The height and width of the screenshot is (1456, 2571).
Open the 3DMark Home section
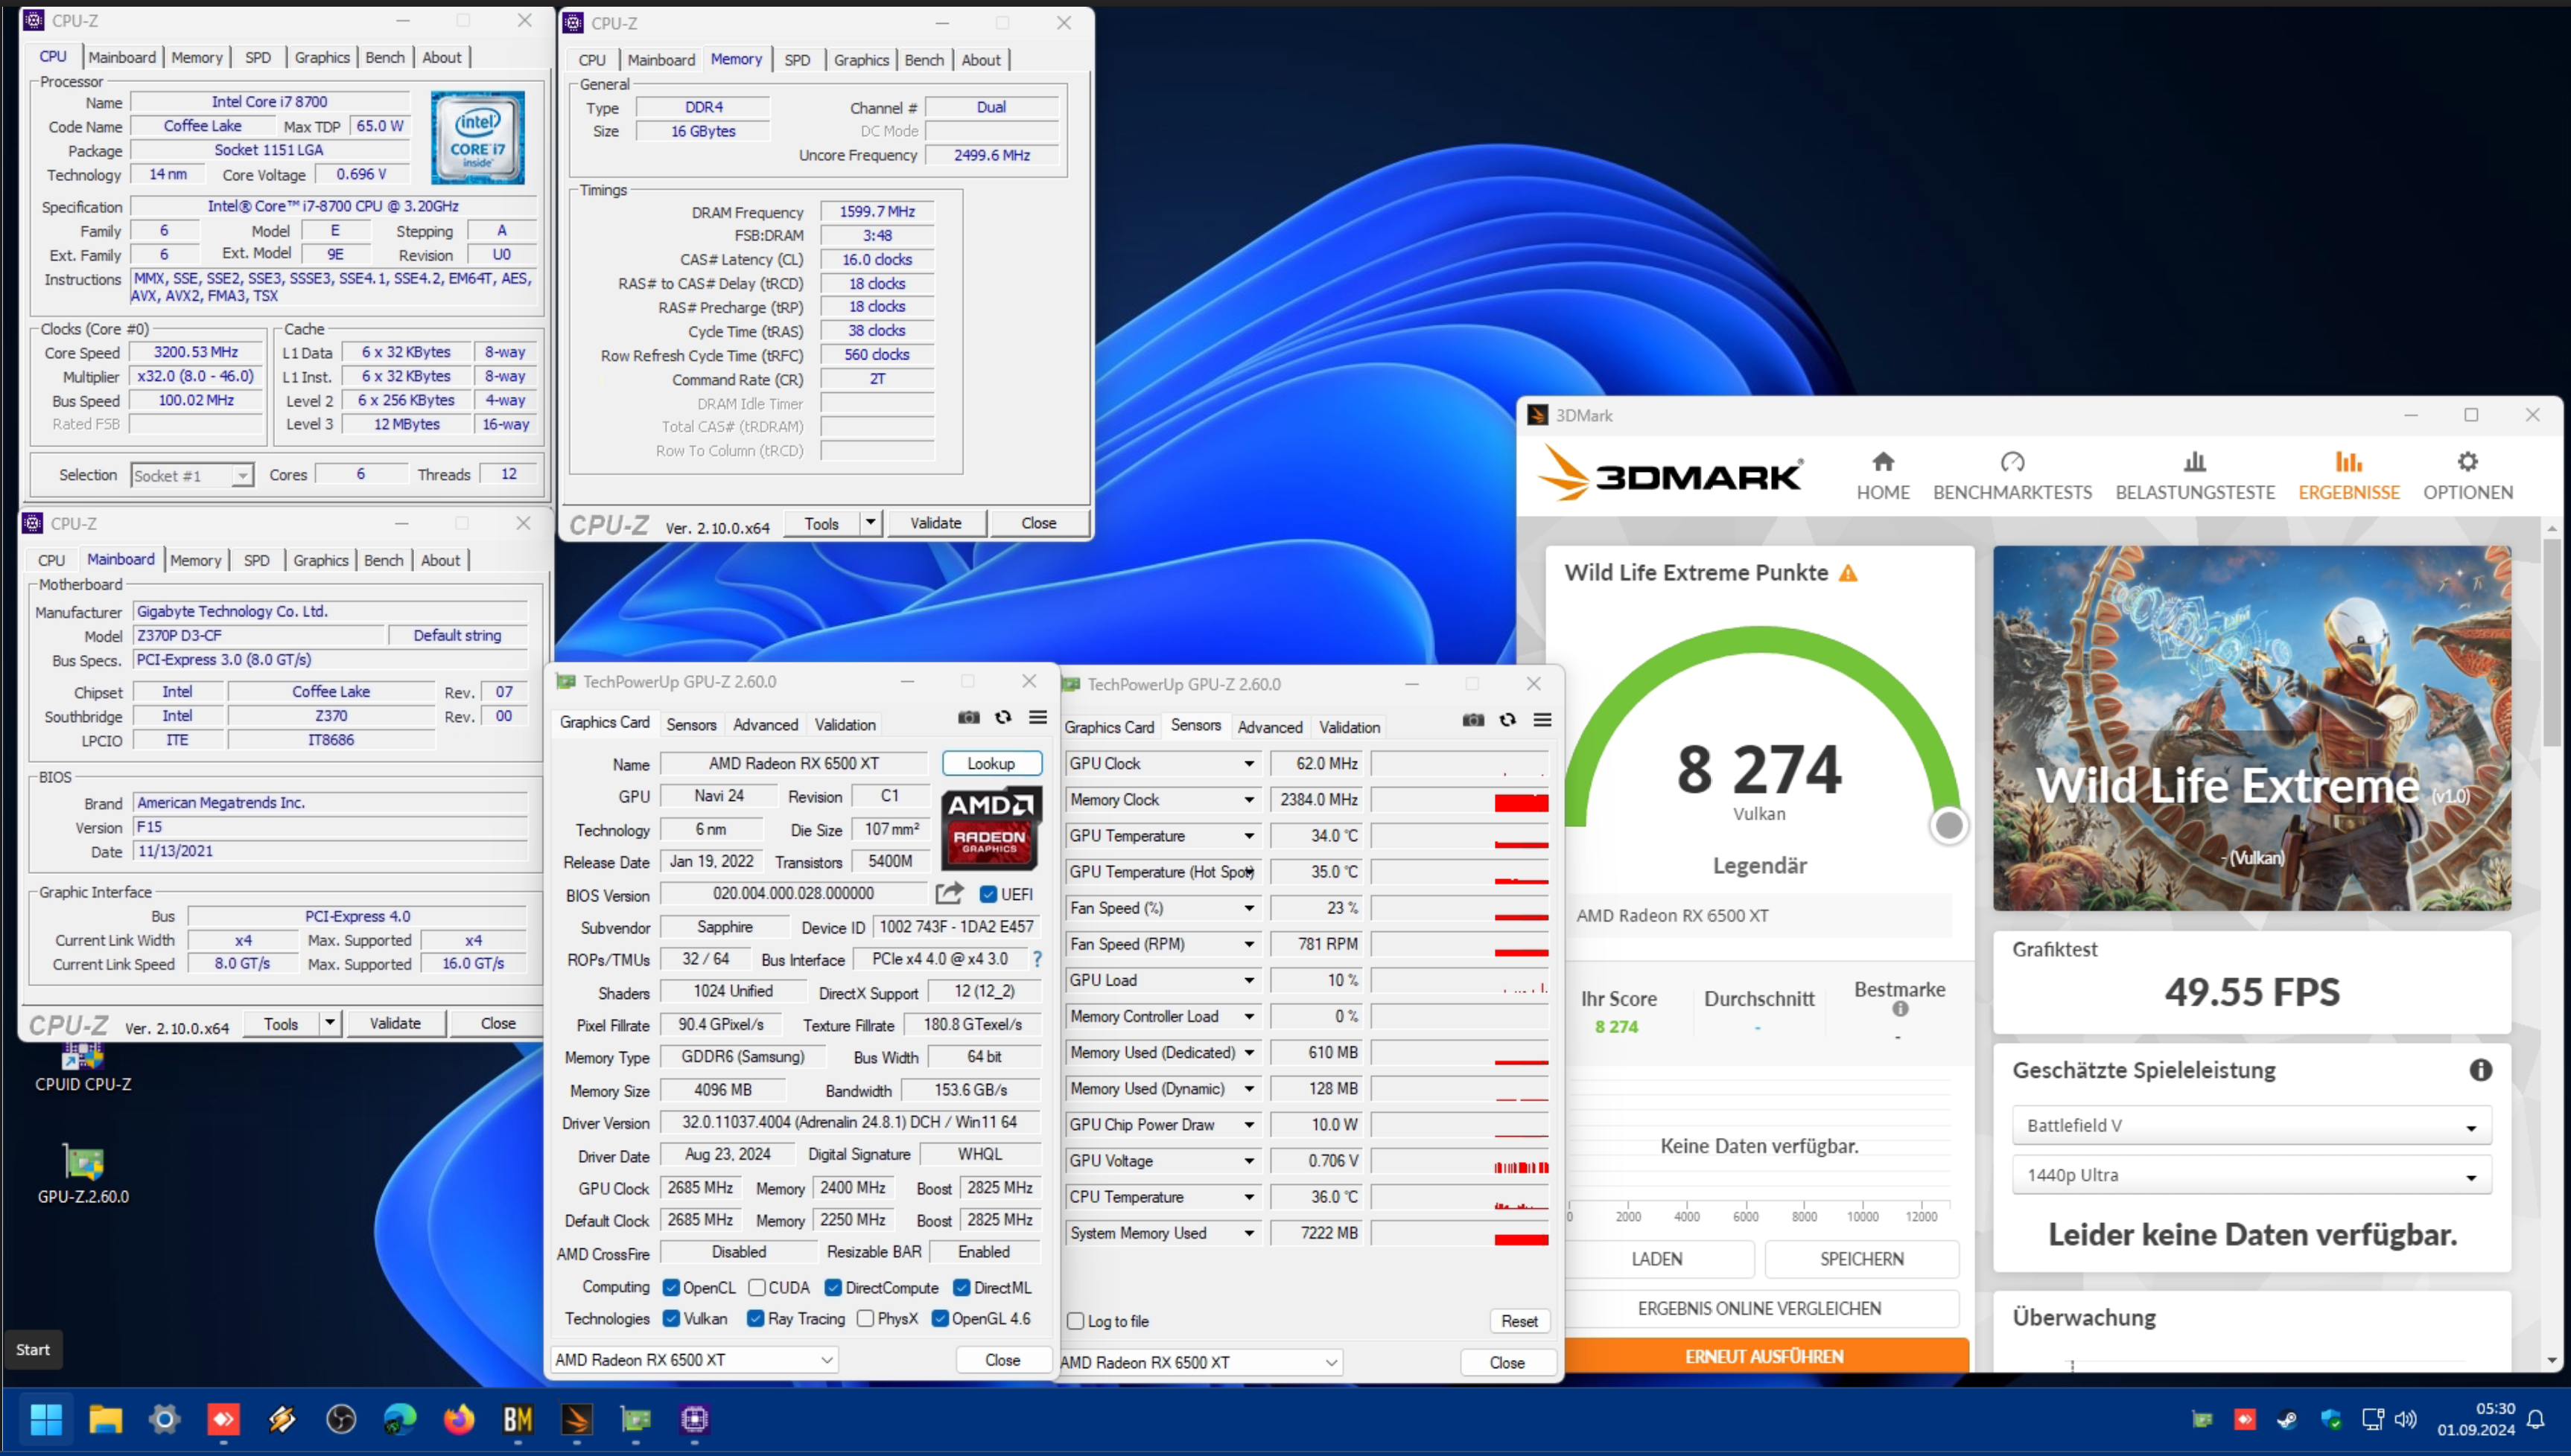[x=1883, y=475]
